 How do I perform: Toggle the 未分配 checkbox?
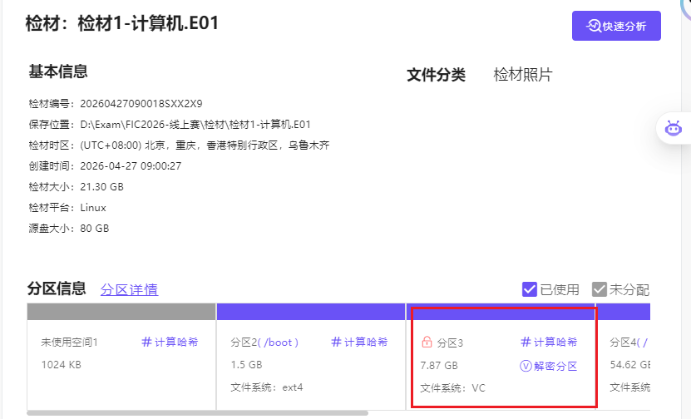(x=599, y=289)
